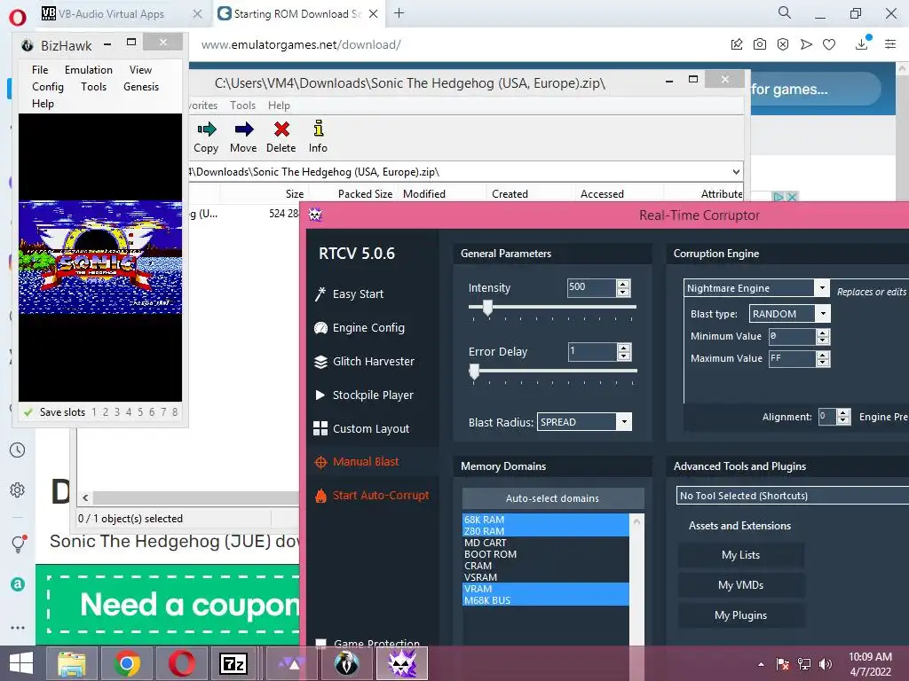
Task: Adjust the Error Delay slider handle
Action: [x=474, y=372]
